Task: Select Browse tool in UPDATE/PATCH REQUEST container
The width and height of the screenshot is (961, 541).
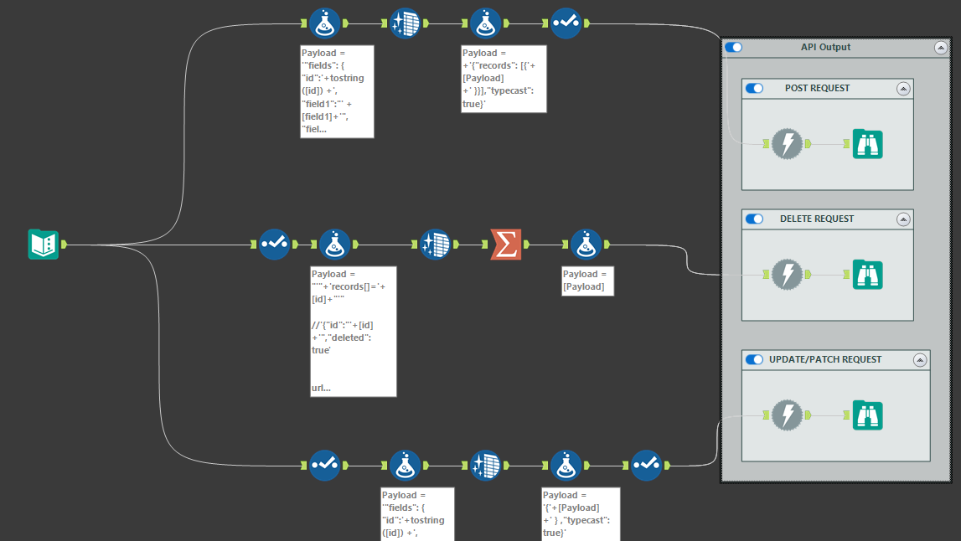Action: pyautogui.click(x=867, y=415)
